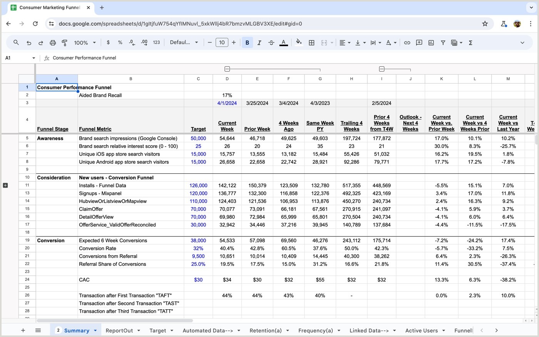This screenshot has width=539, height=337.
Task: Open horizontal align dropdown
Action: 345,43
